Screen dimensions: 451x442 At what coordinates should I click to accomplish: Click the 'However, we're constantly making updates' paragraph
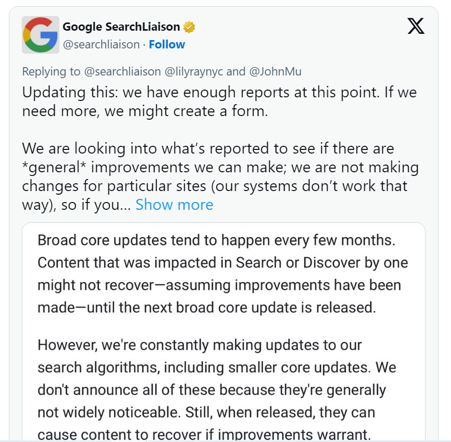217,389
